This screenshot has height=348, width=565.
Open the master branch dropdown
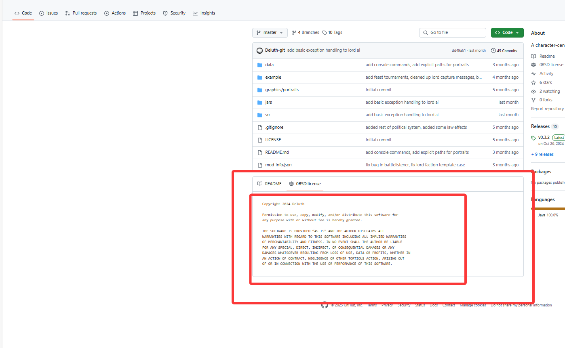270,33
